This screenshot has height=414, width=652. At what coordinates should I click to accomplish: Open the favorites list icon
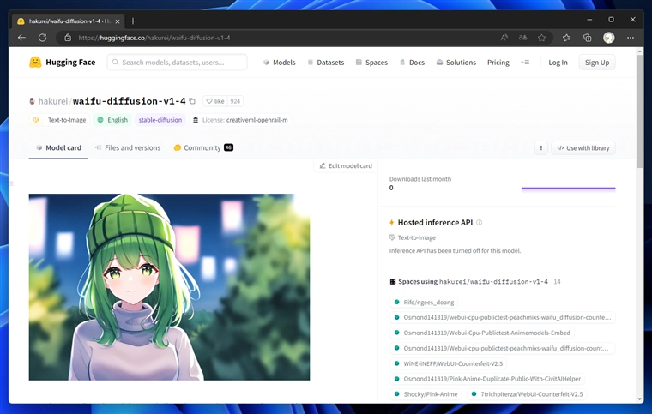click(566, 38)
